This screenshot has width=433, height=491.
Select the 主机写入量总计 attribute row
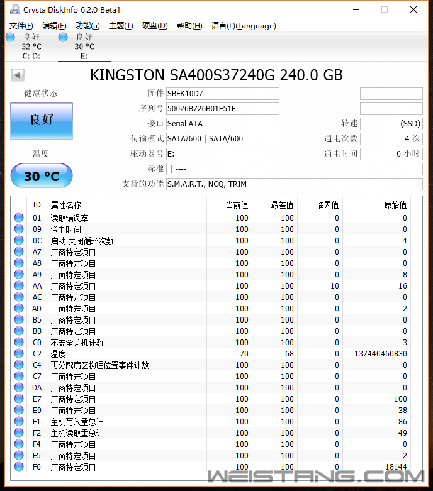point(212,421)
